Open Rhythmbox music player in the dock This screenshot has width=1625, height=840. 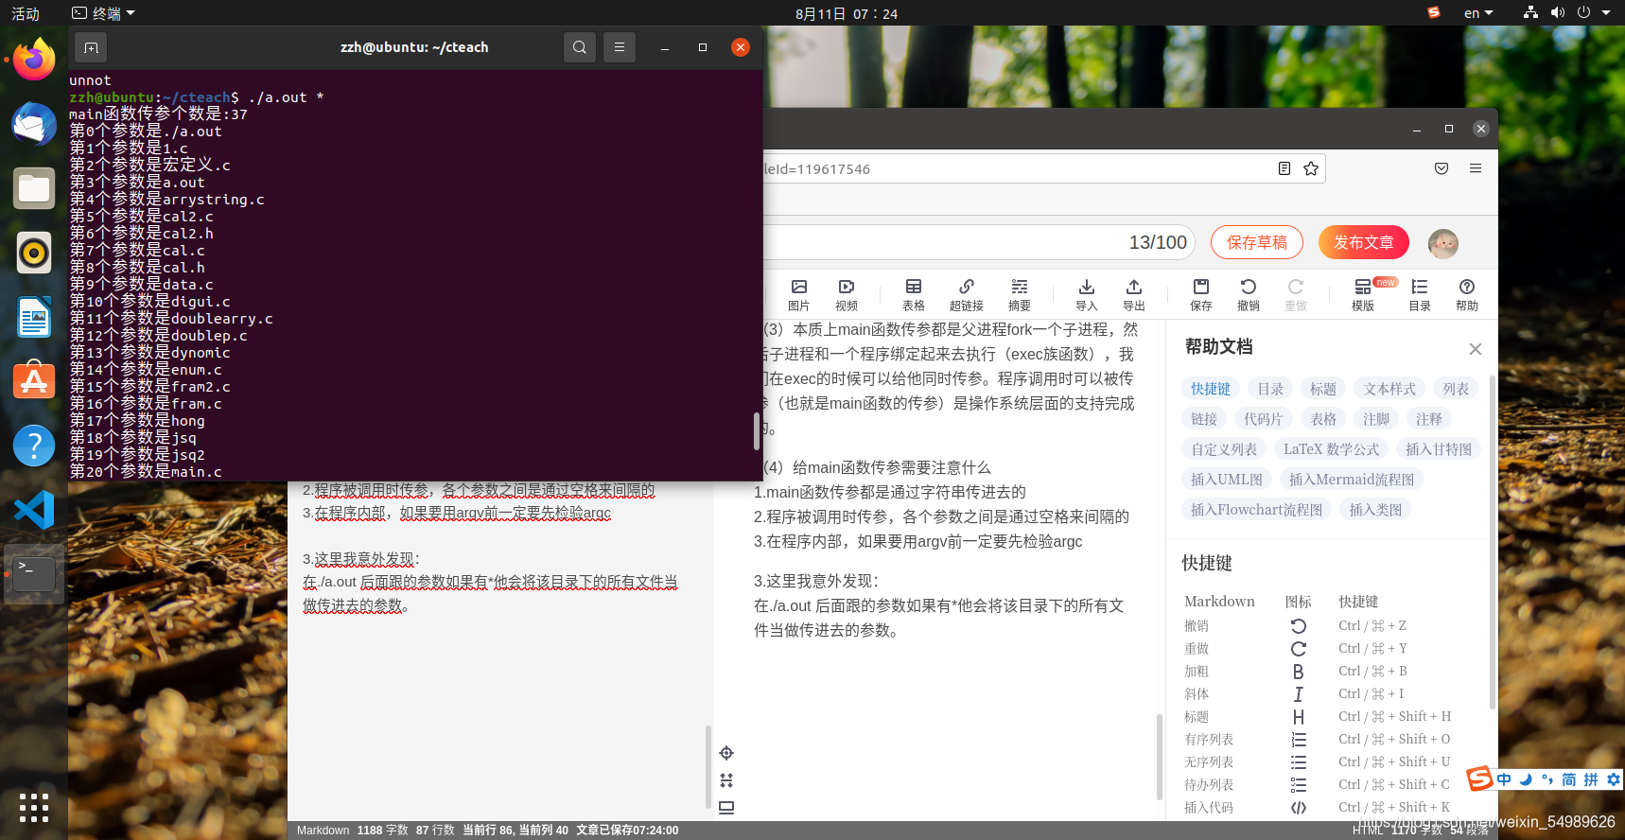coord(34,253)
